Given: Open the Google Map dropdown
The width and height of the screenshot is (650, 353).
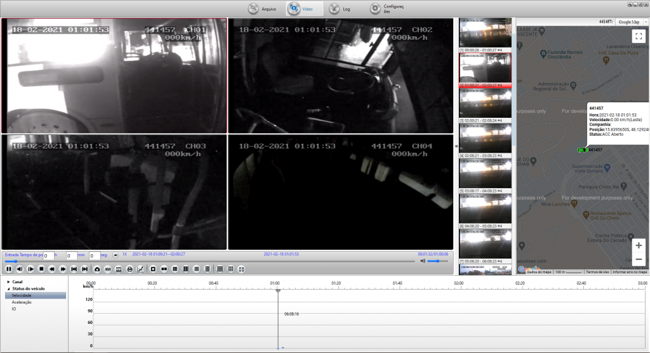Looking at the screenshot, I should (632, 22).
